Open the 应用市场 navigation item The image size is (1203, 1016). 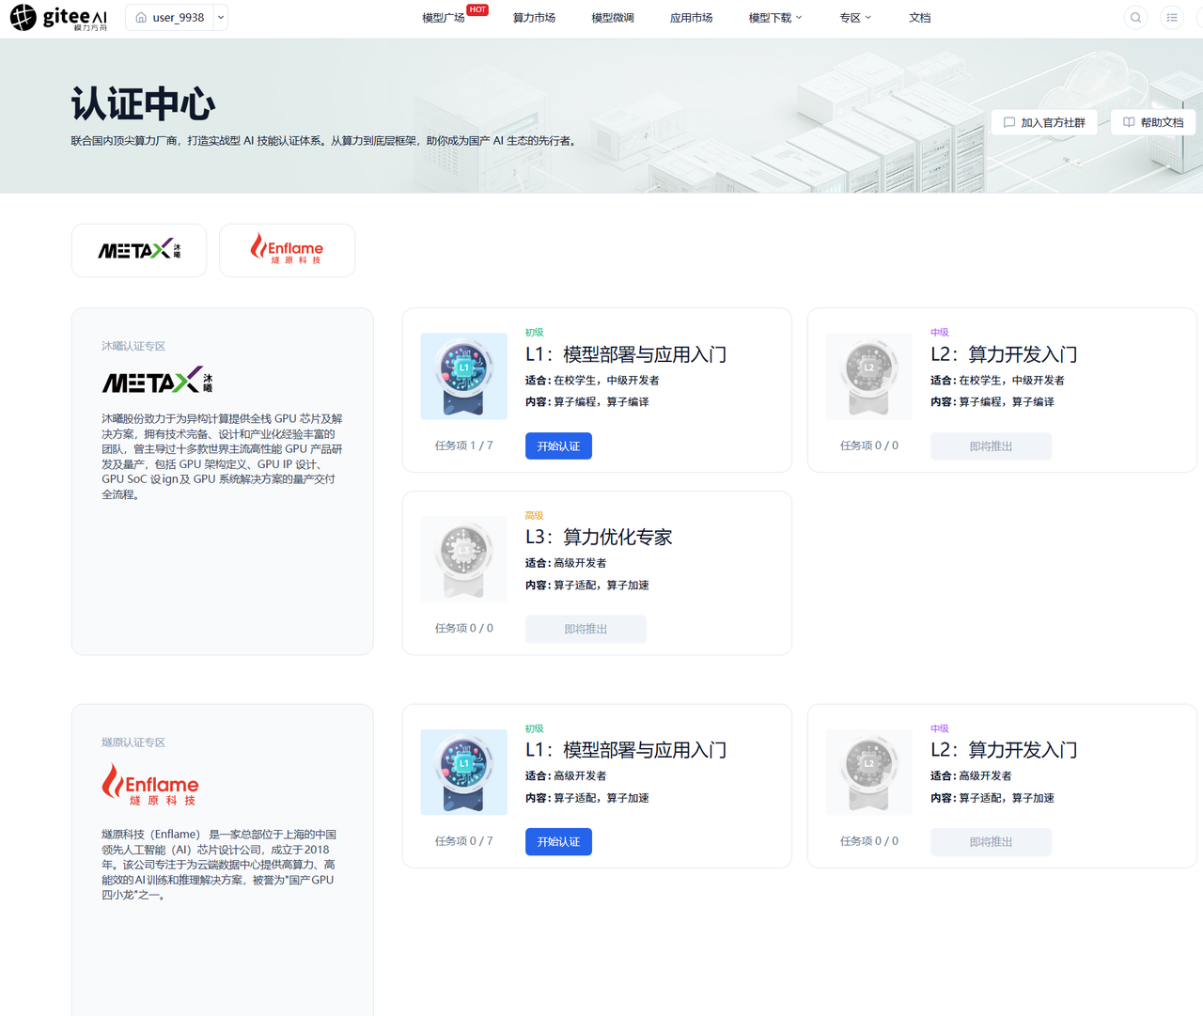coord(691,18)
